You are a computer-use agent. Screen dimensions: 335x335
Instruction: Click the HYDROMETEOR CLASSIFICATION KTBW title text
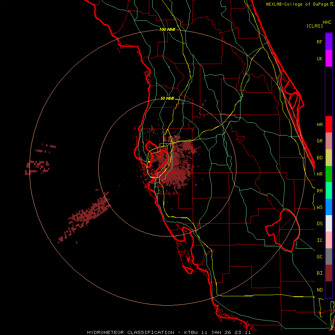point(169,332)
